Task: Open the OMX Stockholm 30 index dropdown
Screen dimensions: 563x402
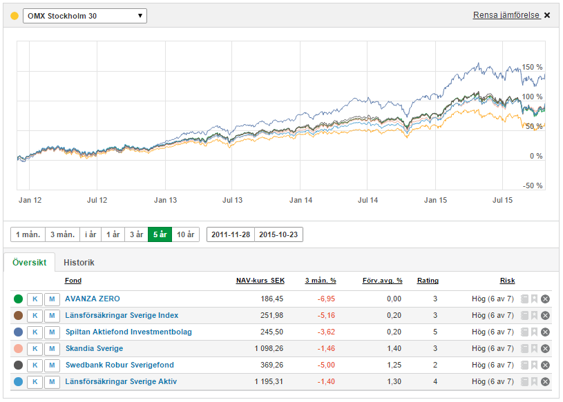Action: (85, 15)
